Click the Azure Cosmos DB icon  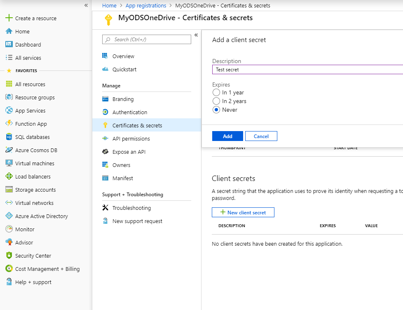coord(9,150)
